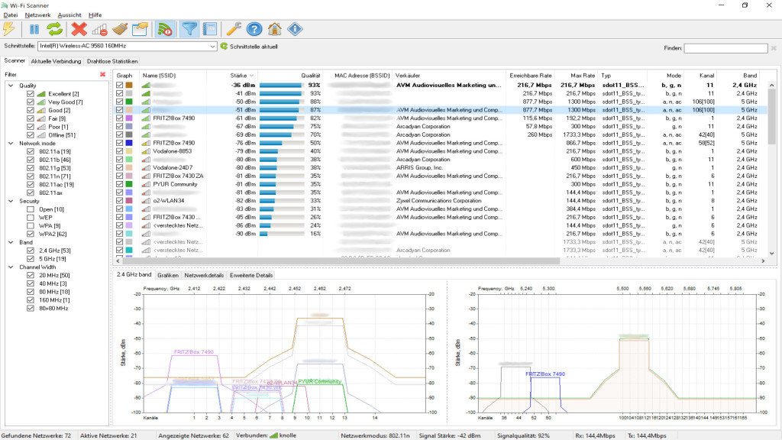Uncheck the Excellent quality filter
The width and height of the screenshot is (782, 440).
[x=31, y=94]
